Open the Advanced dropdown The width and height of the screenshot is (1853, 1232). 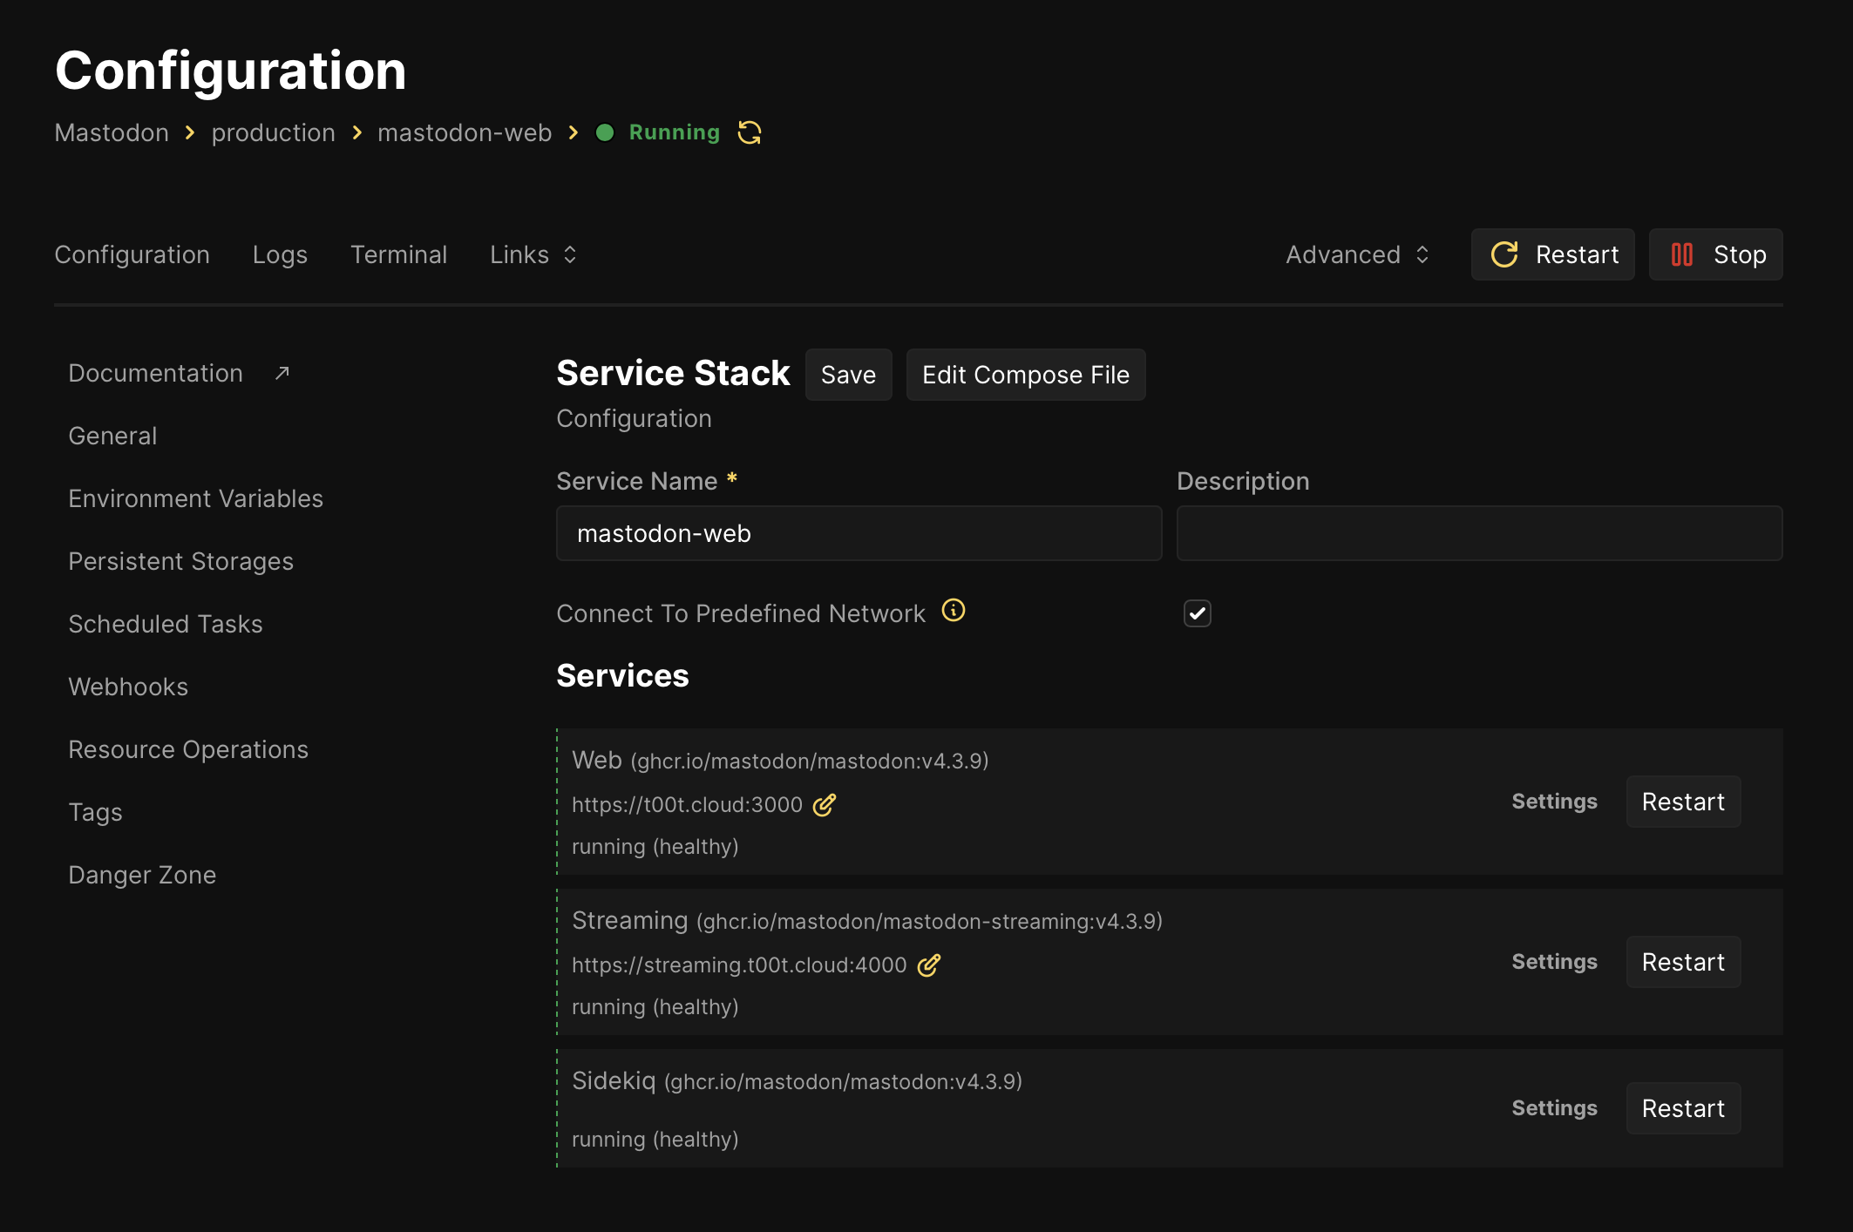click(1356, 254)
